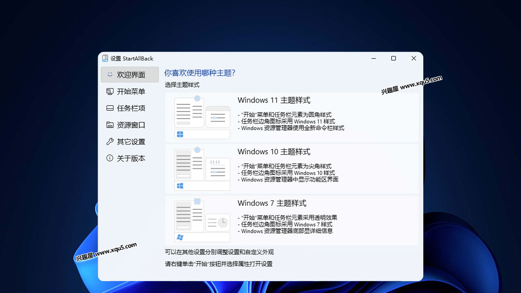
Task: Open the 资源窗口 settings page
Action: coord(130,125)
